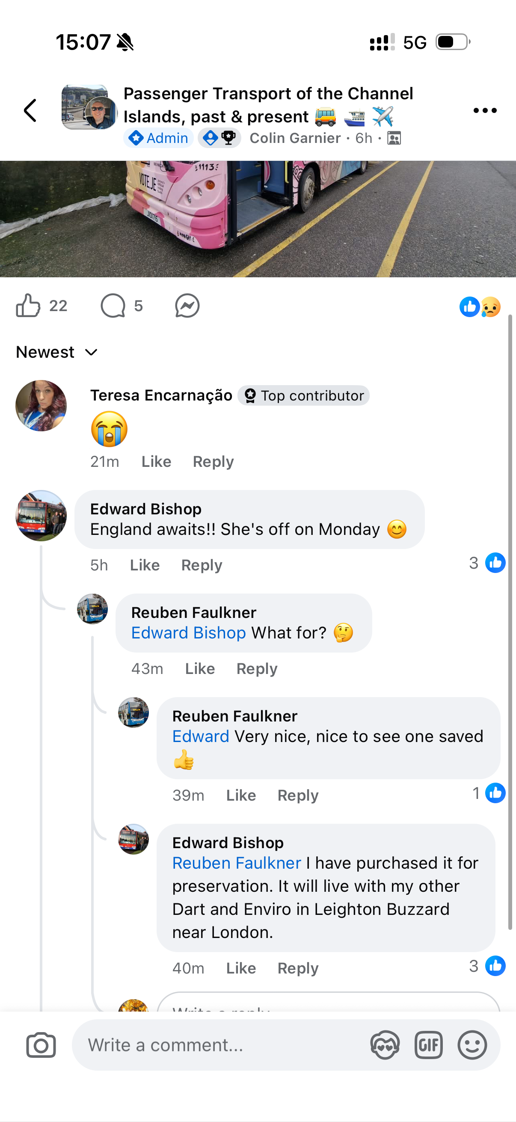Show likes on Edward's preservation reply
516x1122 pixels.
click(x=487, y=966)
